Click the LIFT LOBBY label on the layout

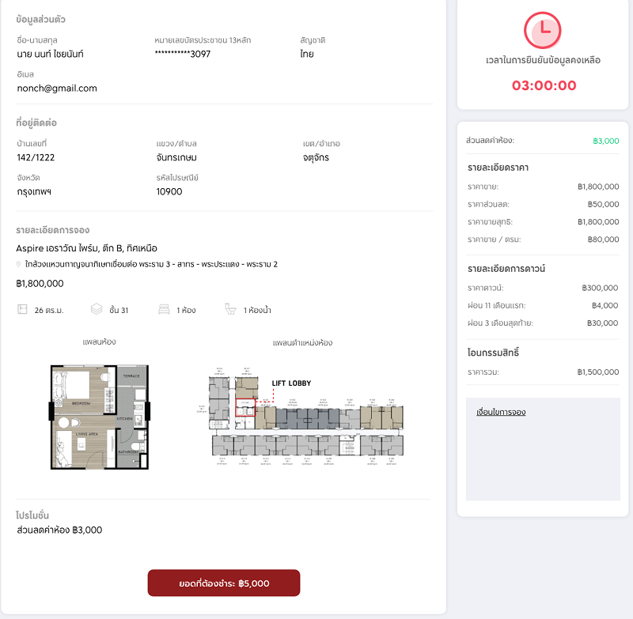click(x=291, y=383)
